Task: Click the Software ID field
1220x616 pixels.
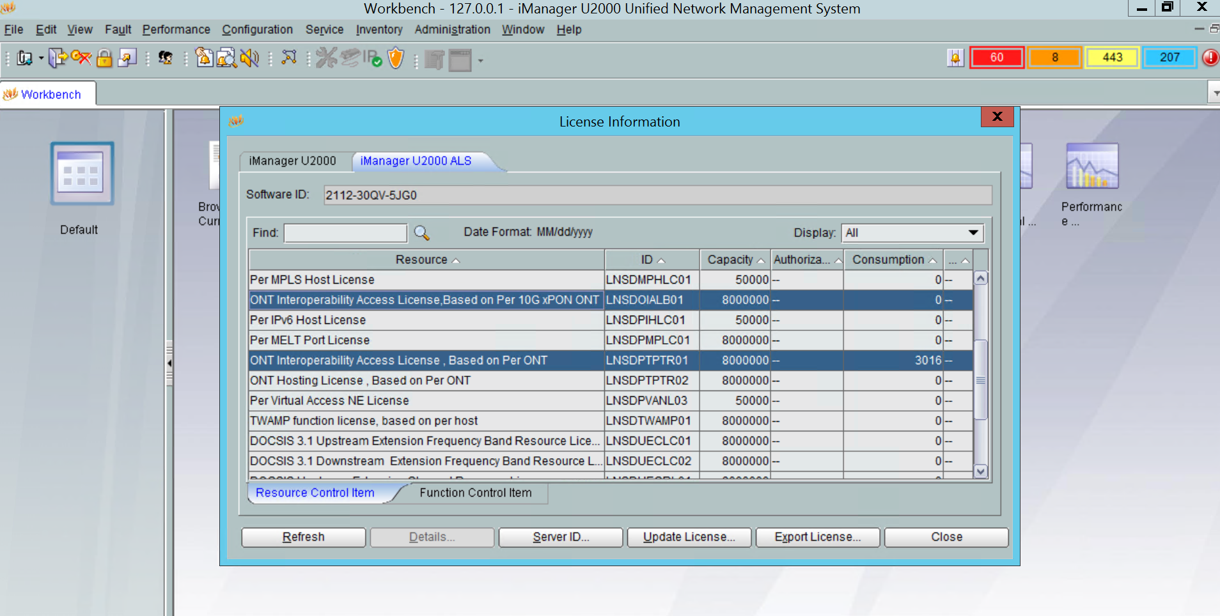Action: coord(657,195)
